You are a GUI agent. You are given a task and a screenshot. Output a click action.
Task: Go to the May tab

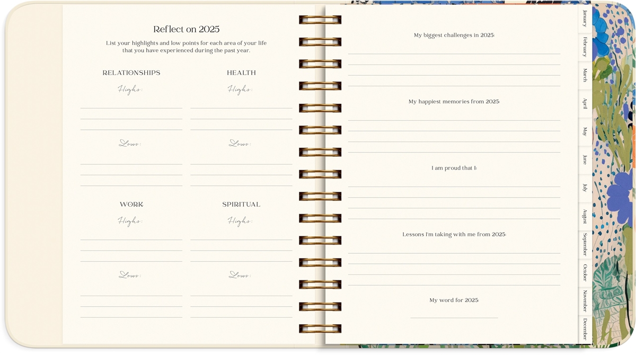(x=585, y=132)
